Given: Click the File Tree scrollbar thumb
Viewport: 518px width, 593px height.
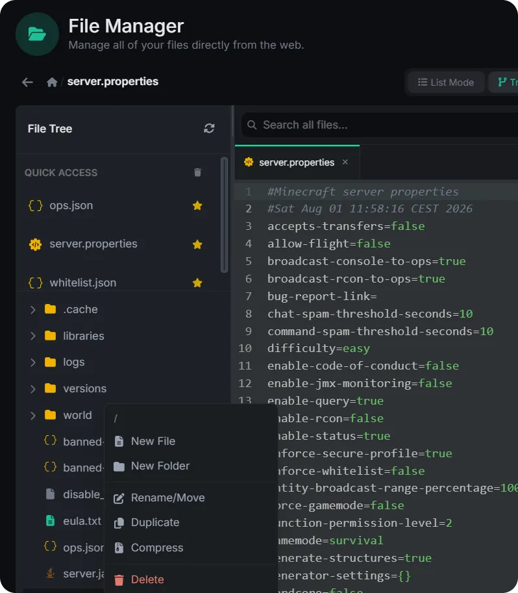Looking at the screenshot, I should point(224,215).
